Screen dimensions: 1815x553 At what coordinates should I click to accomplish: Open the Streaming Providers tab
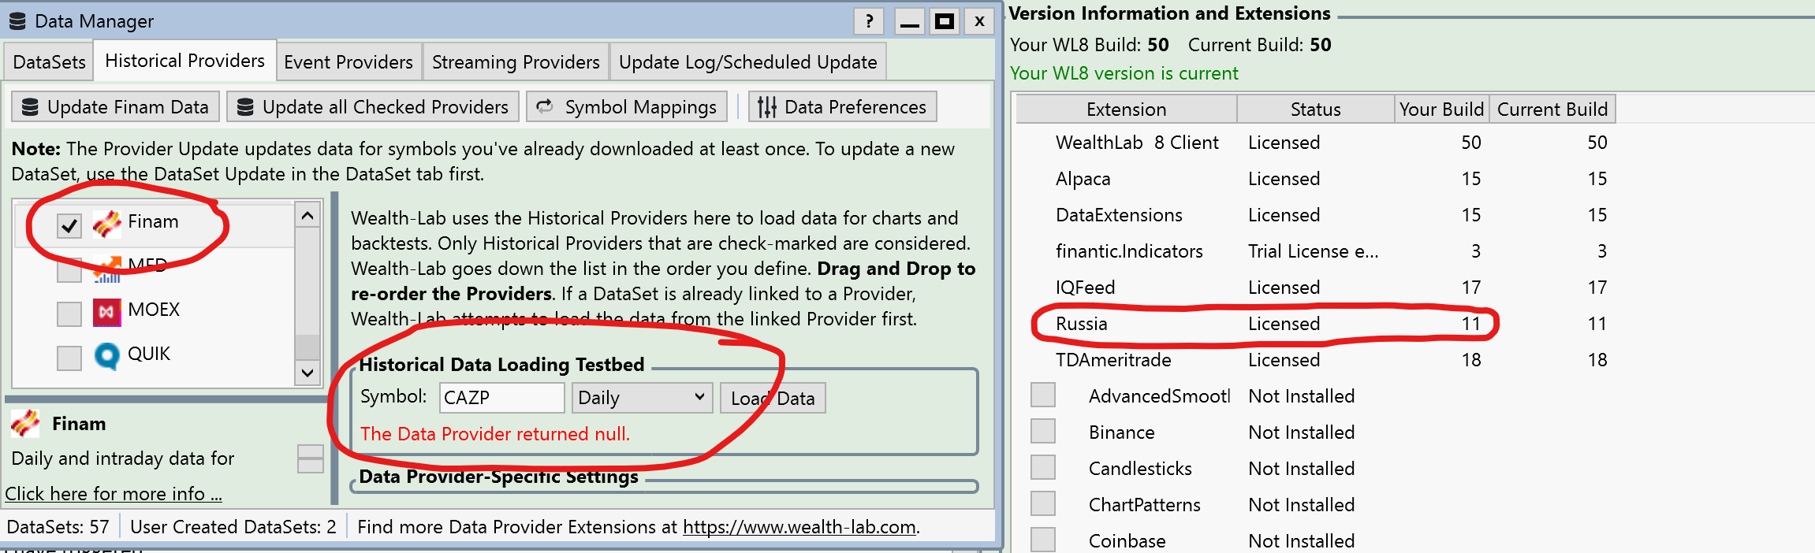tap(516, 61)
